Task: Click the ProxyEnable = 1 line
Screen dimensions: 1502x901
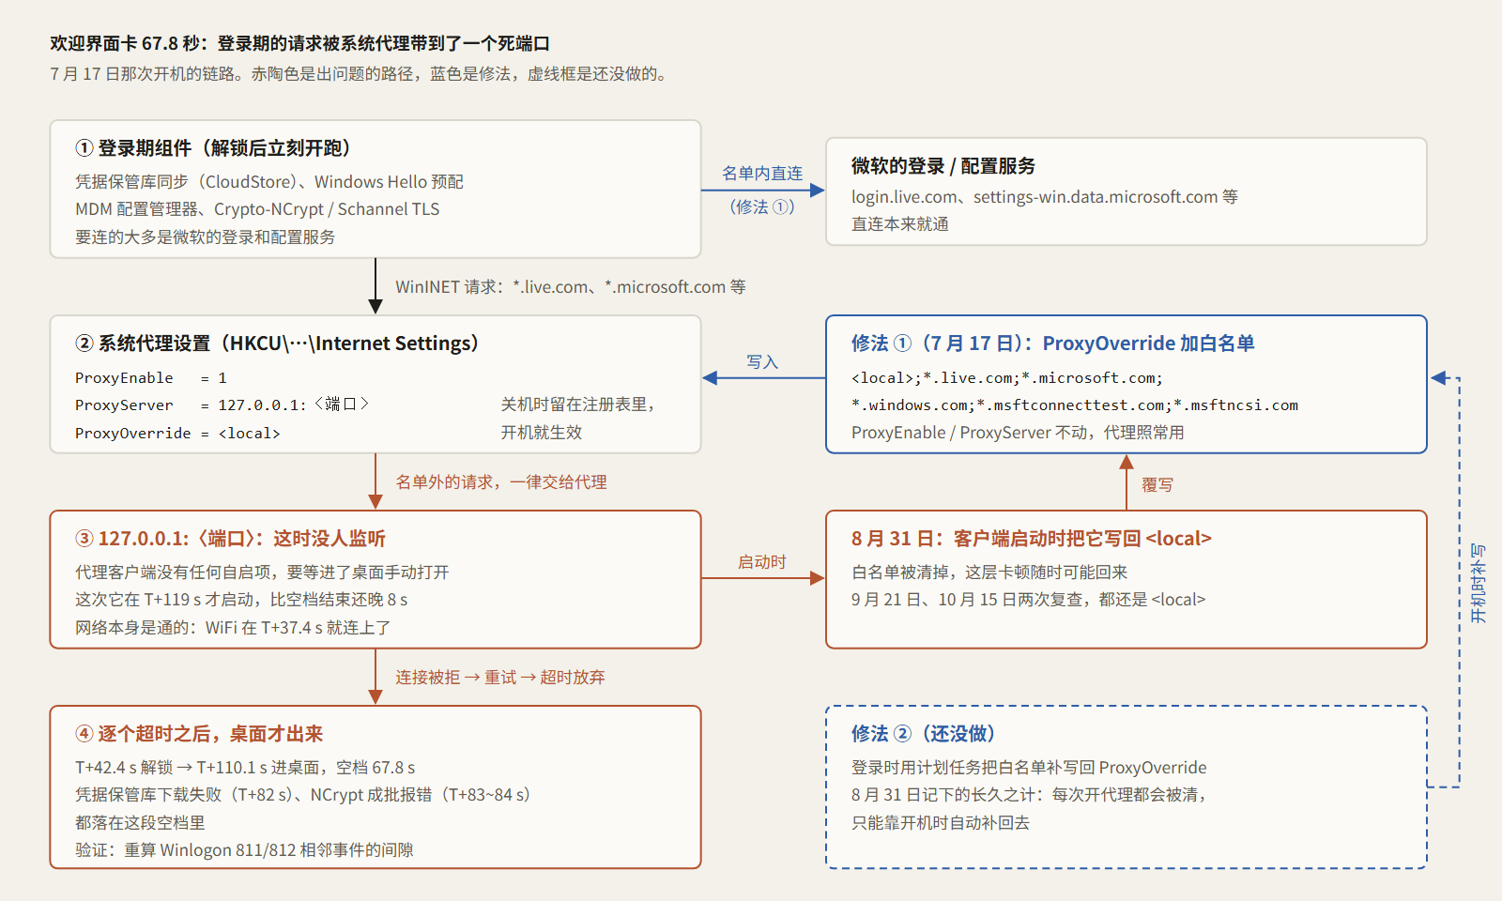Action: (151, 377)
